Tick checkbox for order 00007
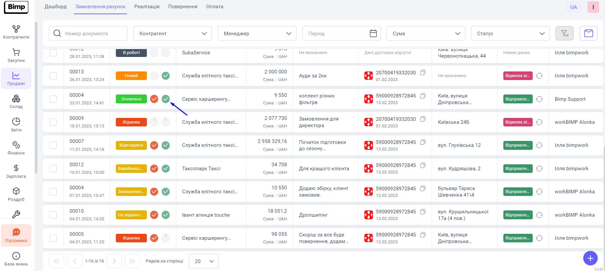Image resolution: width=605 pixels, height=271 pixels. [x=53, y=145]
